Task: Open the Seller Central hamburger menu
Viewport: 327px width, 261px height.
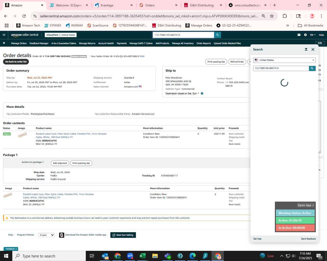Action: [4, 35]
